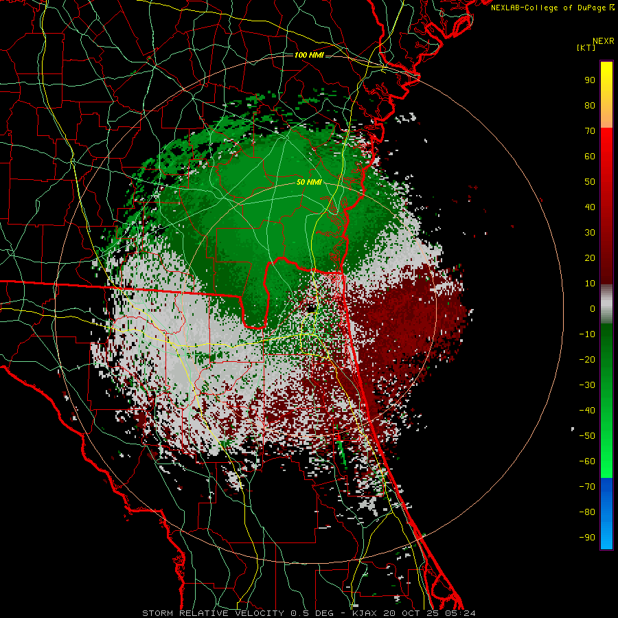Select the positive 20 scale value
618x618 pixels.
pos(590,257)
